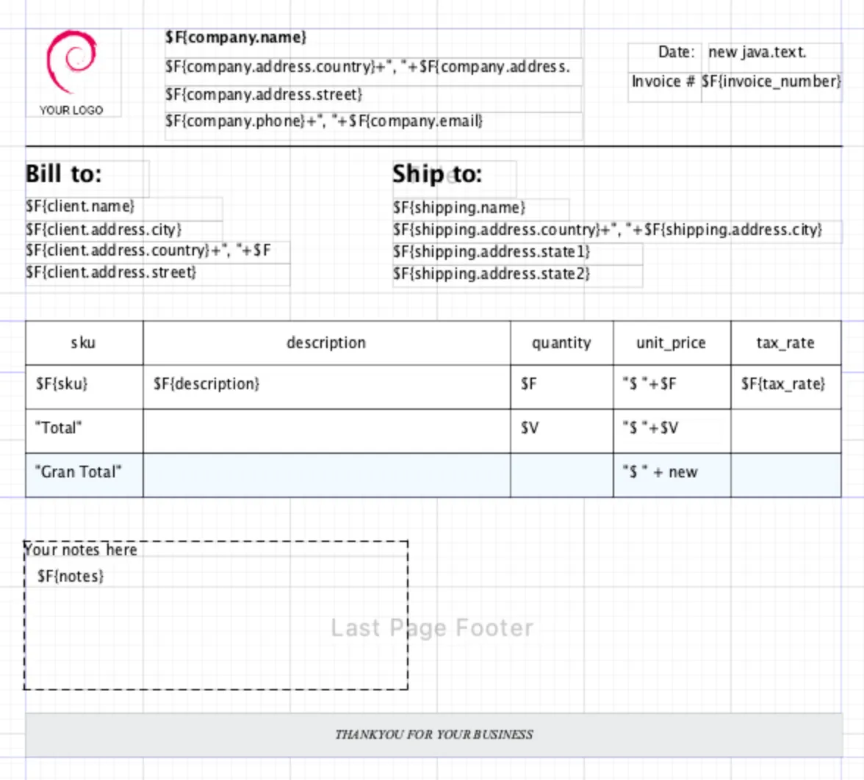This screenshot has height=780, width=864.
Task: Select the $F{company.address.street} field
Action: [264, 95]
